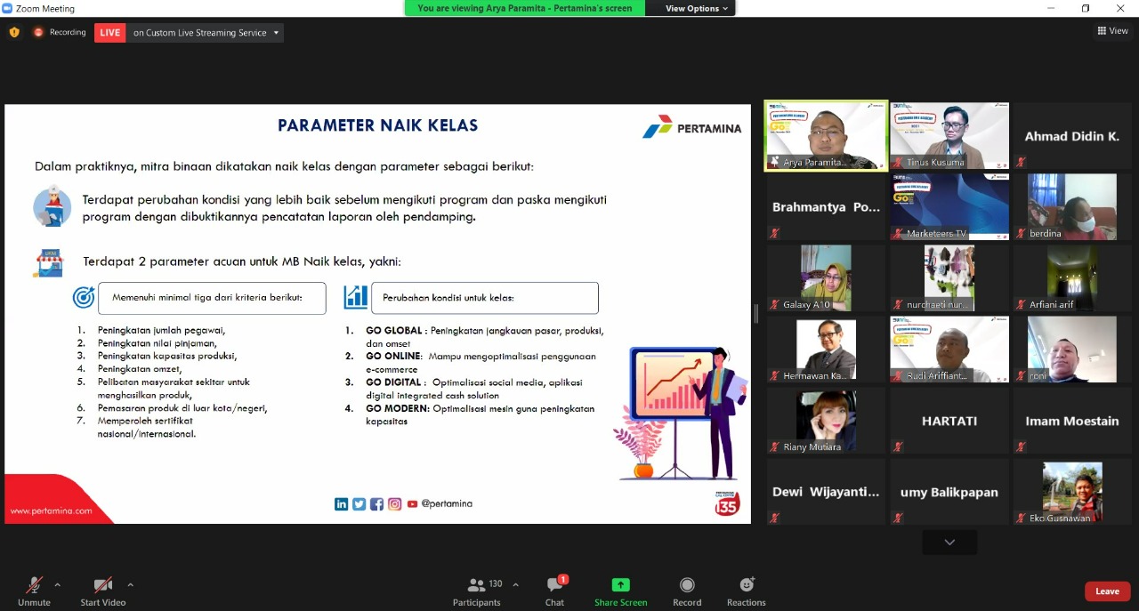Select berdina's video tile

(x=1072, y=206)
